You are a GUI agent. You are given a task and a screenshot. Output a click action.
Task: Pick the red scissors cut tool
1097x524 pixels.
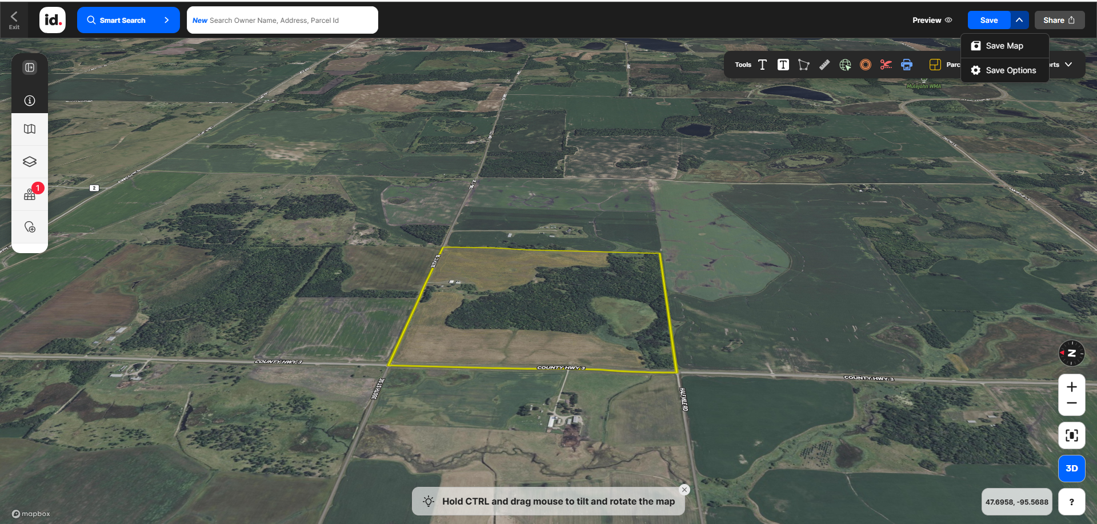[x=886, y=65]
